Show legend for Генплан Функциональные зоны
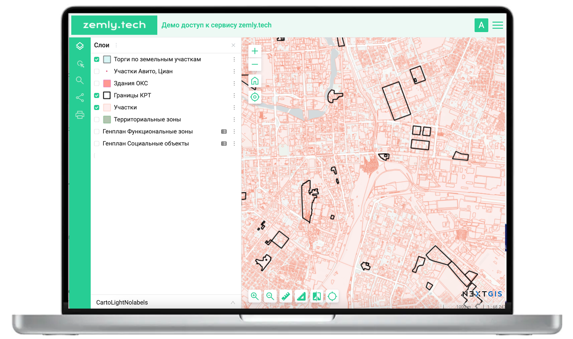573x339 pixels. point(224,132)
